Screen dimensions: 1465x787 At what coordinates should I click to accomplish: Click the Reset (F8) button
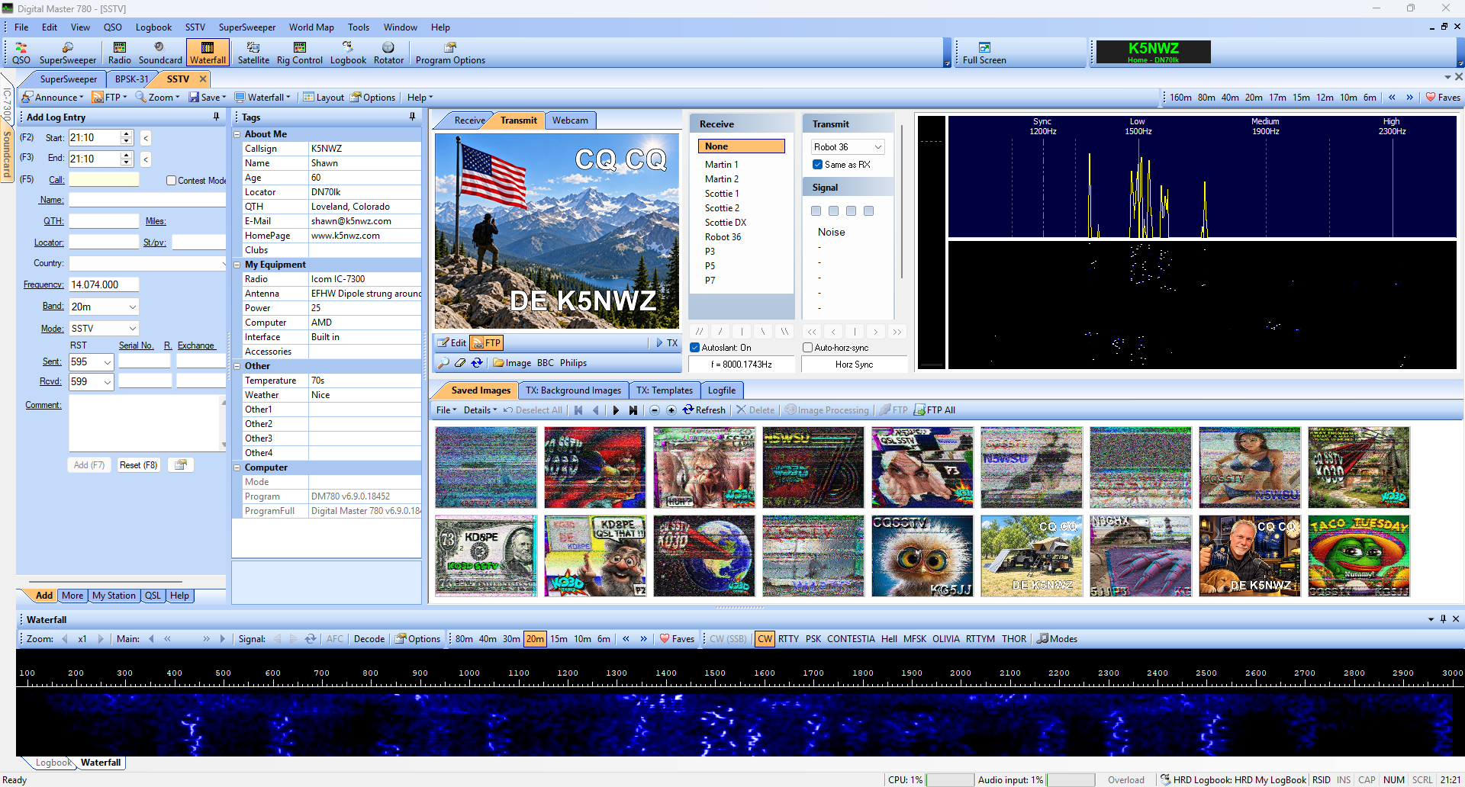click(x=139, y=465)
